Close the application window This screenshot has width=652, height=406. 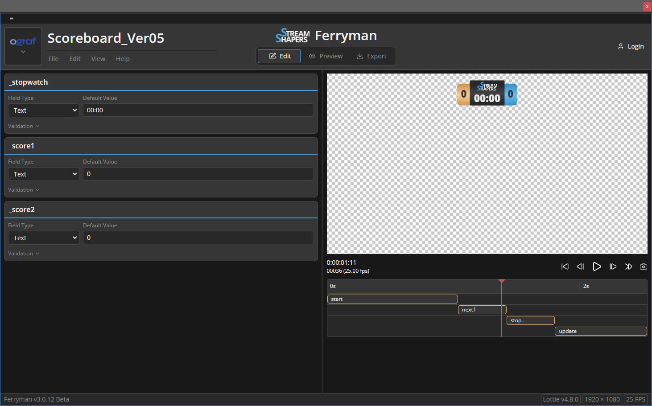coord(647,6)
